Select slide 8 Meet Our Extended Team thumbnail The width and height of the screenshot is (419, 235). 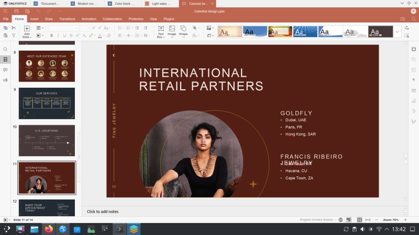[47, 66]
